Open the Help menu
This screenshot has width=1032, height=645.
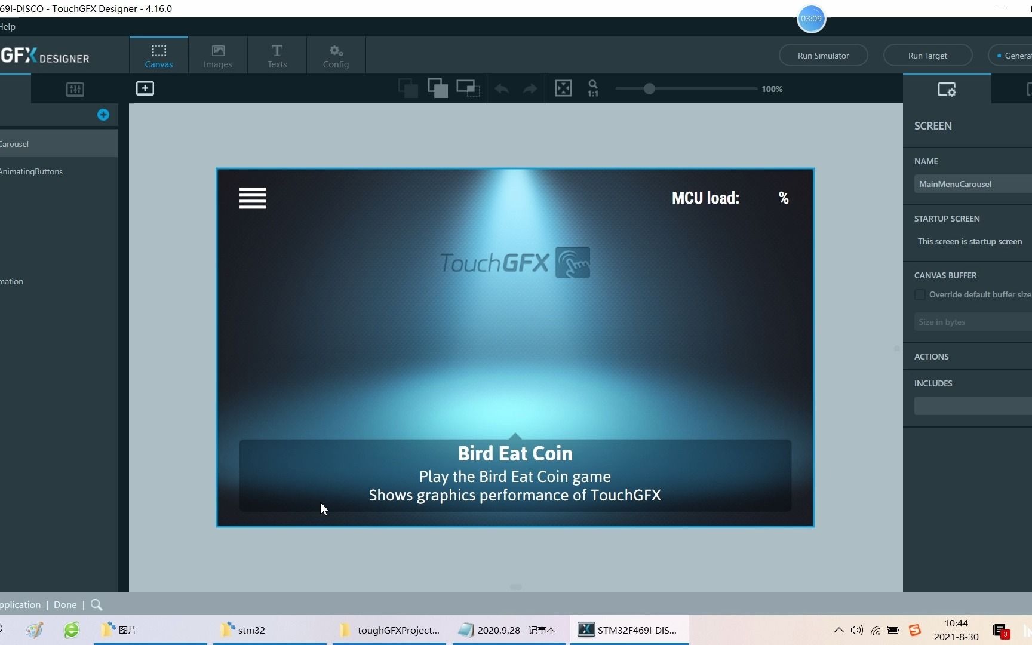(x=8, y=26)
